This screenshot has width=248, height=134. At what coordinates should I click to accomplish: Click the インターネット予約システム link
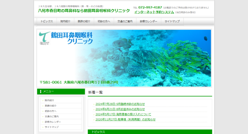(x=154, y=12)
